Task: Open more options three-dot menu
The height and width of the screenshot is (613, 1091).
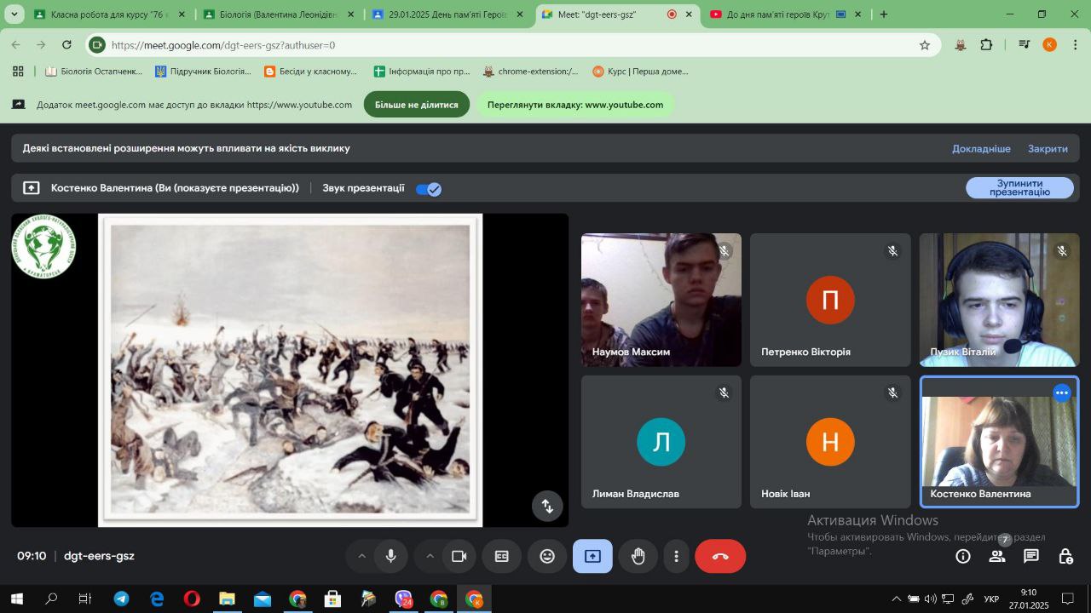Action: point(676,556)
